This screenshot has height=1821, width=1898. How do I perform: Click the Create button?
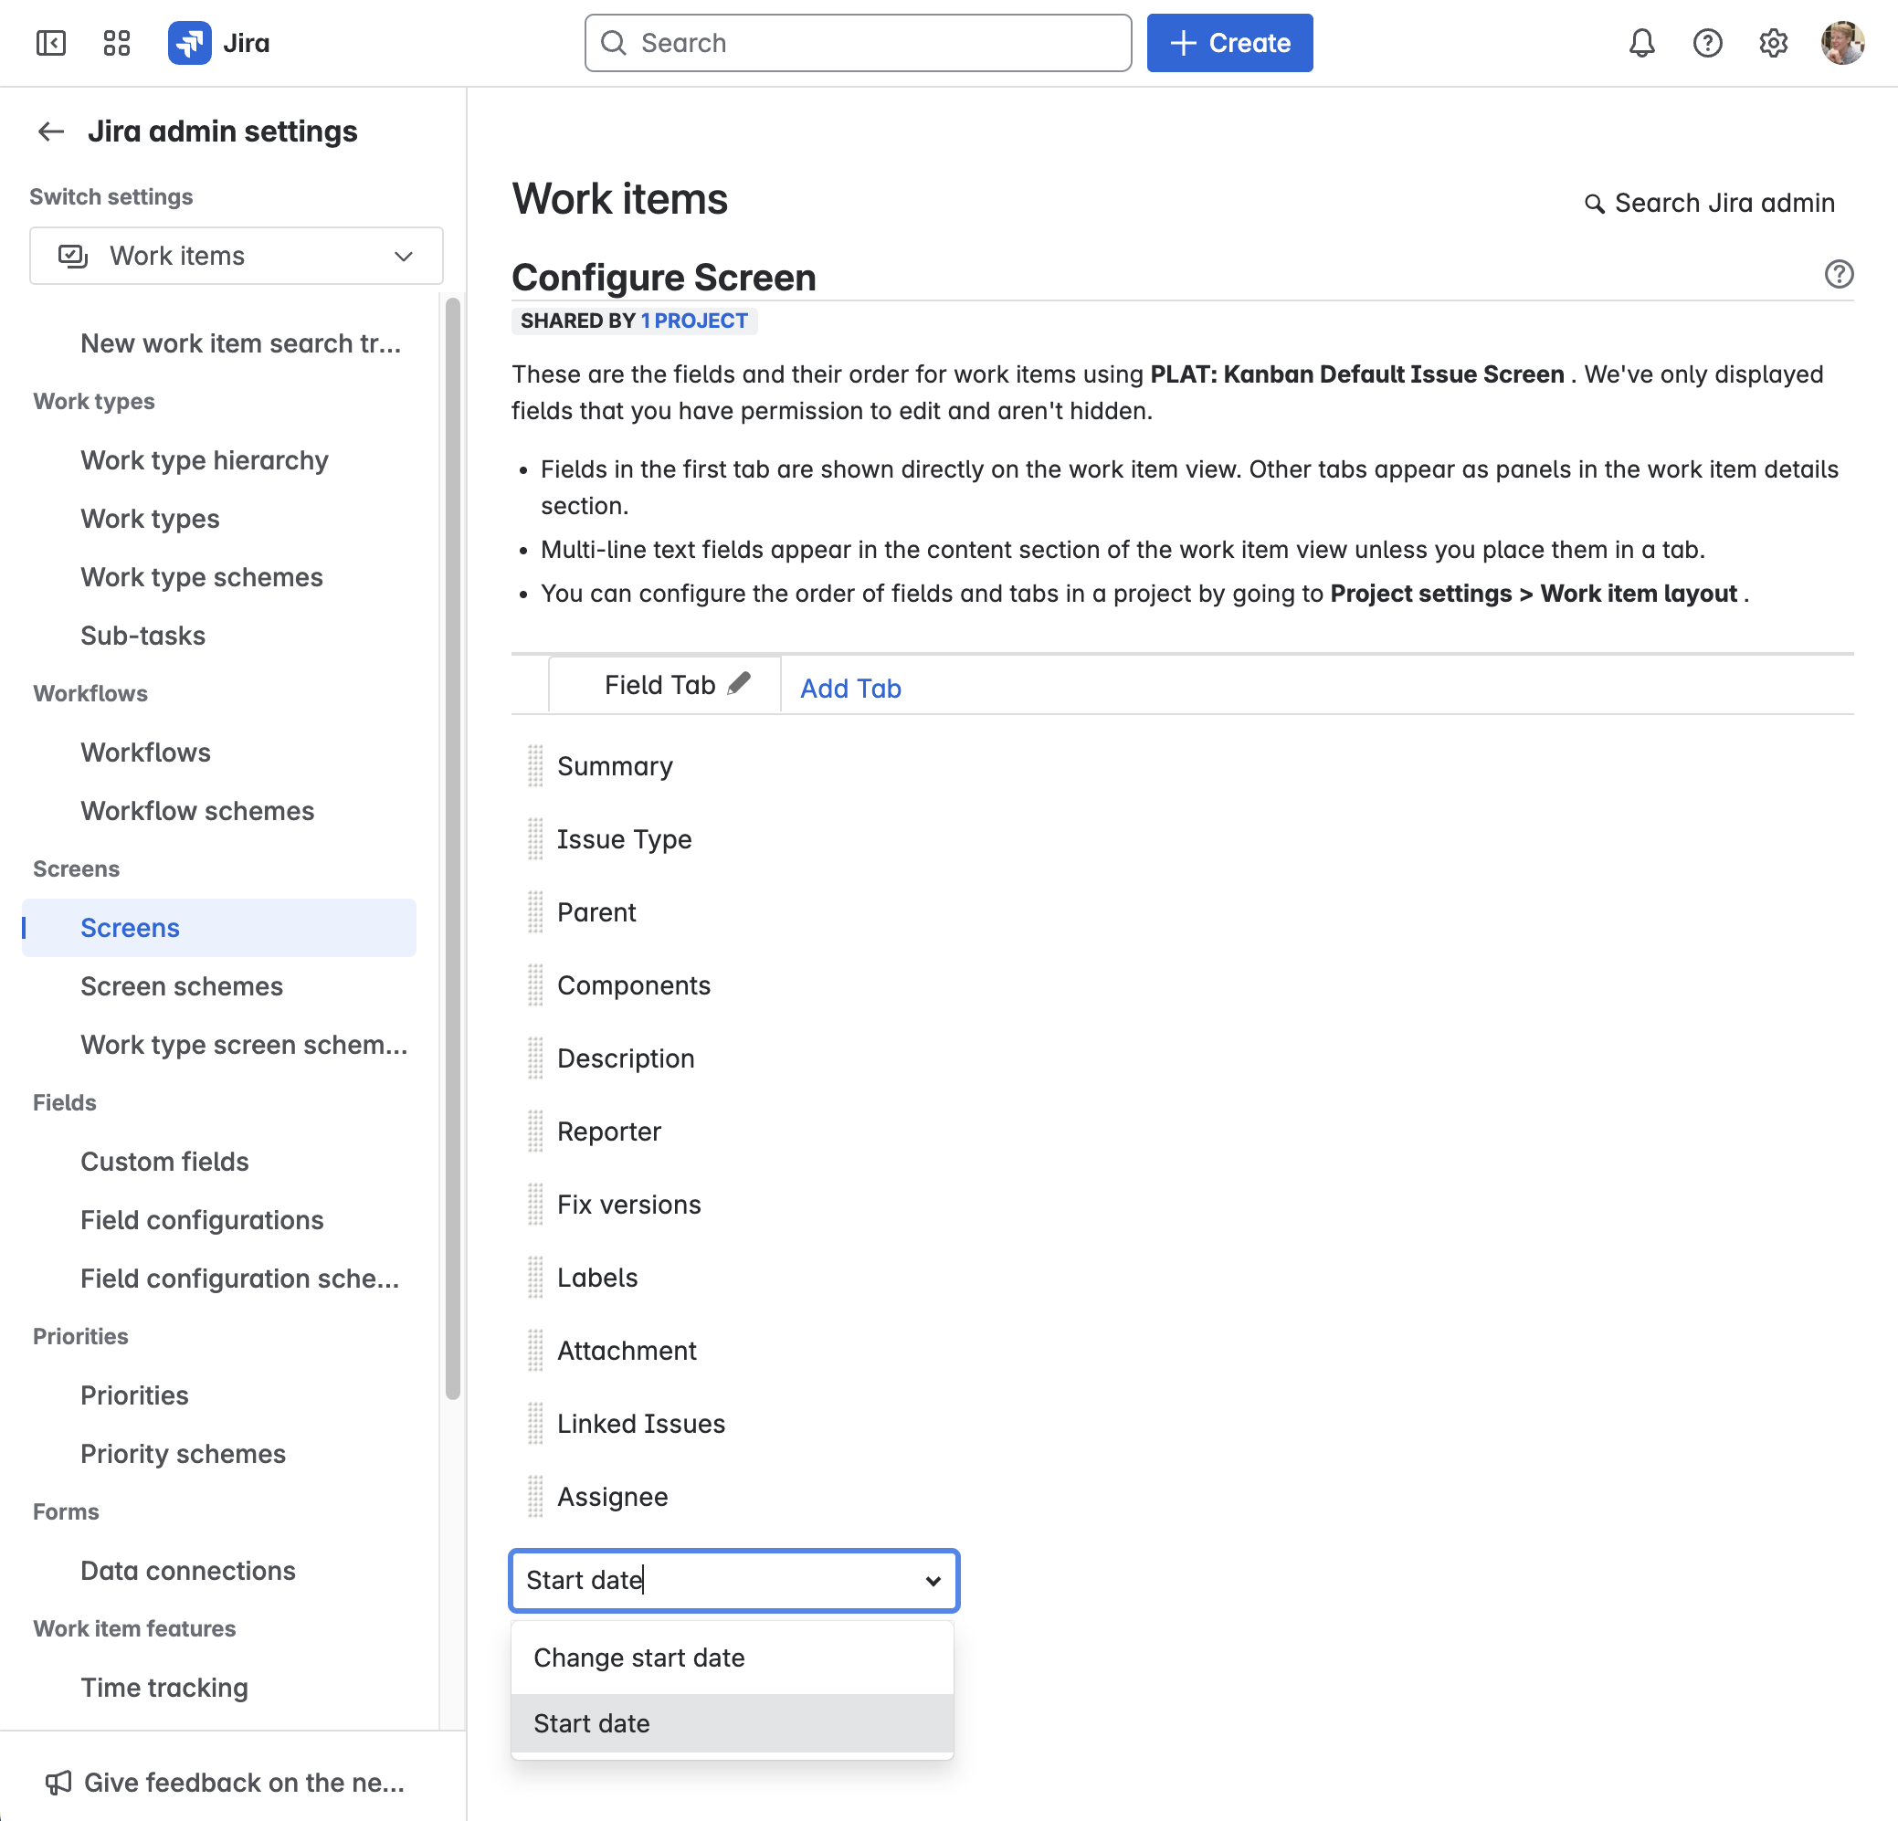click(1229, 43)
